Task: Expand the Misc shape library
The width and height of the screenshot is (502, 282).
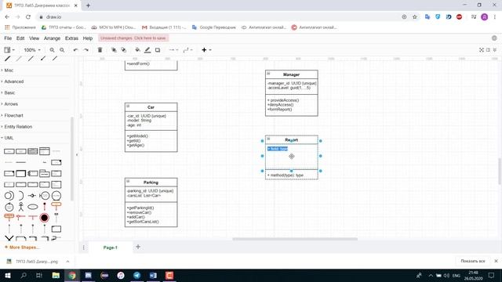Action: (9, 70)
